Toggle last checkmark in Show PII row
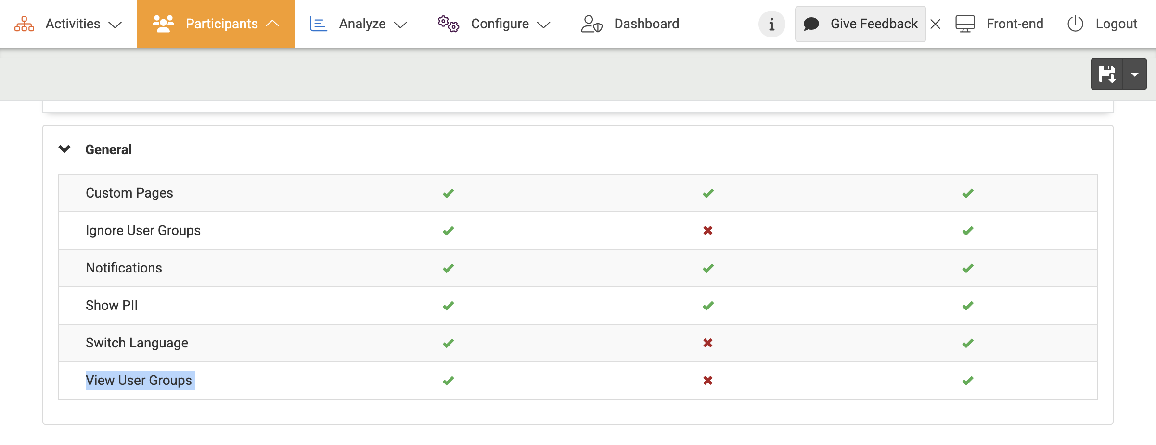 [x=967, y=306]
